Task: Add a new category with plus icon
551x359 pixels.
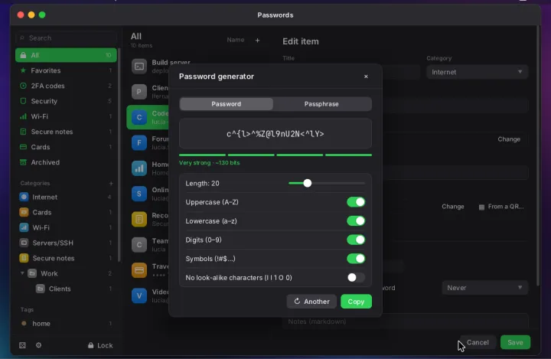Action: pos(111,183)
